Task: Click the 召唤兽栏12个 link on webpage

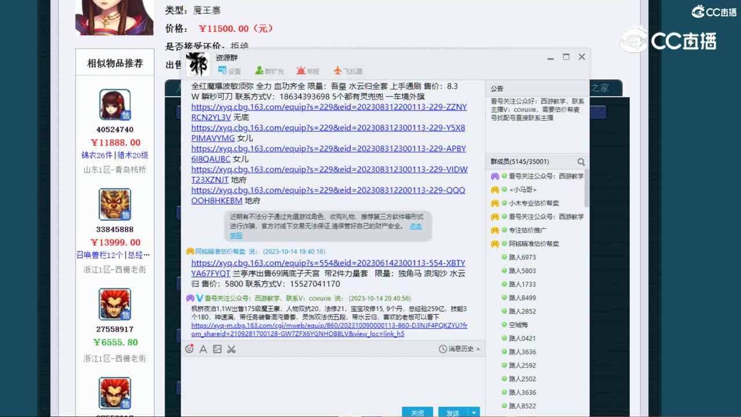Action: point(100,255)
